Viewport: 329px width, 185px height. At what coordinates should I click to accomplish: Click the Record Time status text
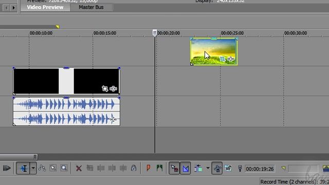click(295, 181)
